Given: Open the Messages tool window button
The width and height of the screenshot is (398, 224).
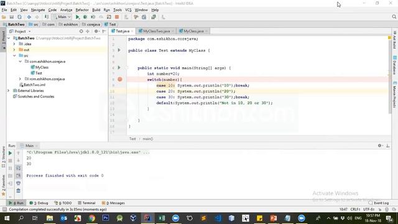Looking at the screenshot, I should [x=113, y=203].
